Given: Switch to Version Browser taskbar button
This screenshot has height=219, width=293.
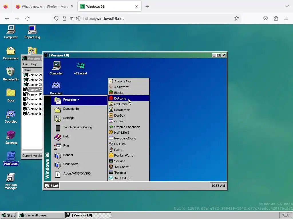Looking at the screenshot, I should click(41, 215).
